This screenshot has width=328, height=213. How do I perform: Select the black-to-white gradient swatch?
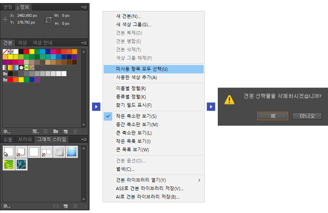click(x=5, y=68)
